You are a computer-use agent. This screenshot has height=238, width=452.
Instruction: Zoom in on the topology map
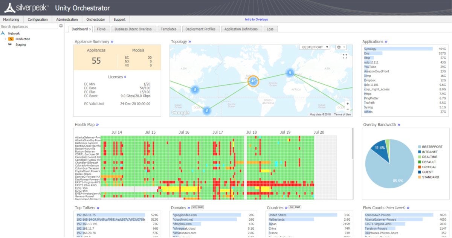tap(347, 104)
